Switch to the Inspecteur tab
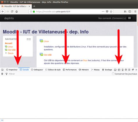This screenshot has width=138, height=122. click(12, 70)
